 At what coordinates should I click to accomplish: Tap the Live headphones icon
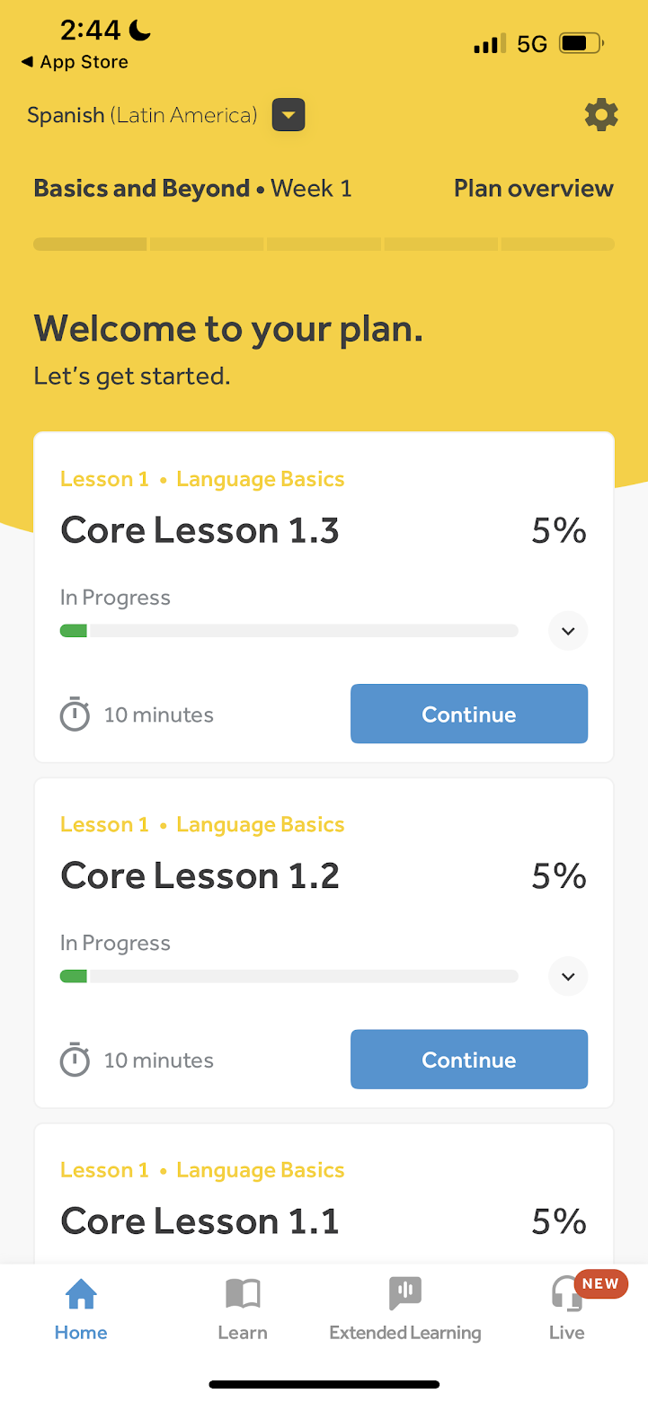click(564, 1297)
